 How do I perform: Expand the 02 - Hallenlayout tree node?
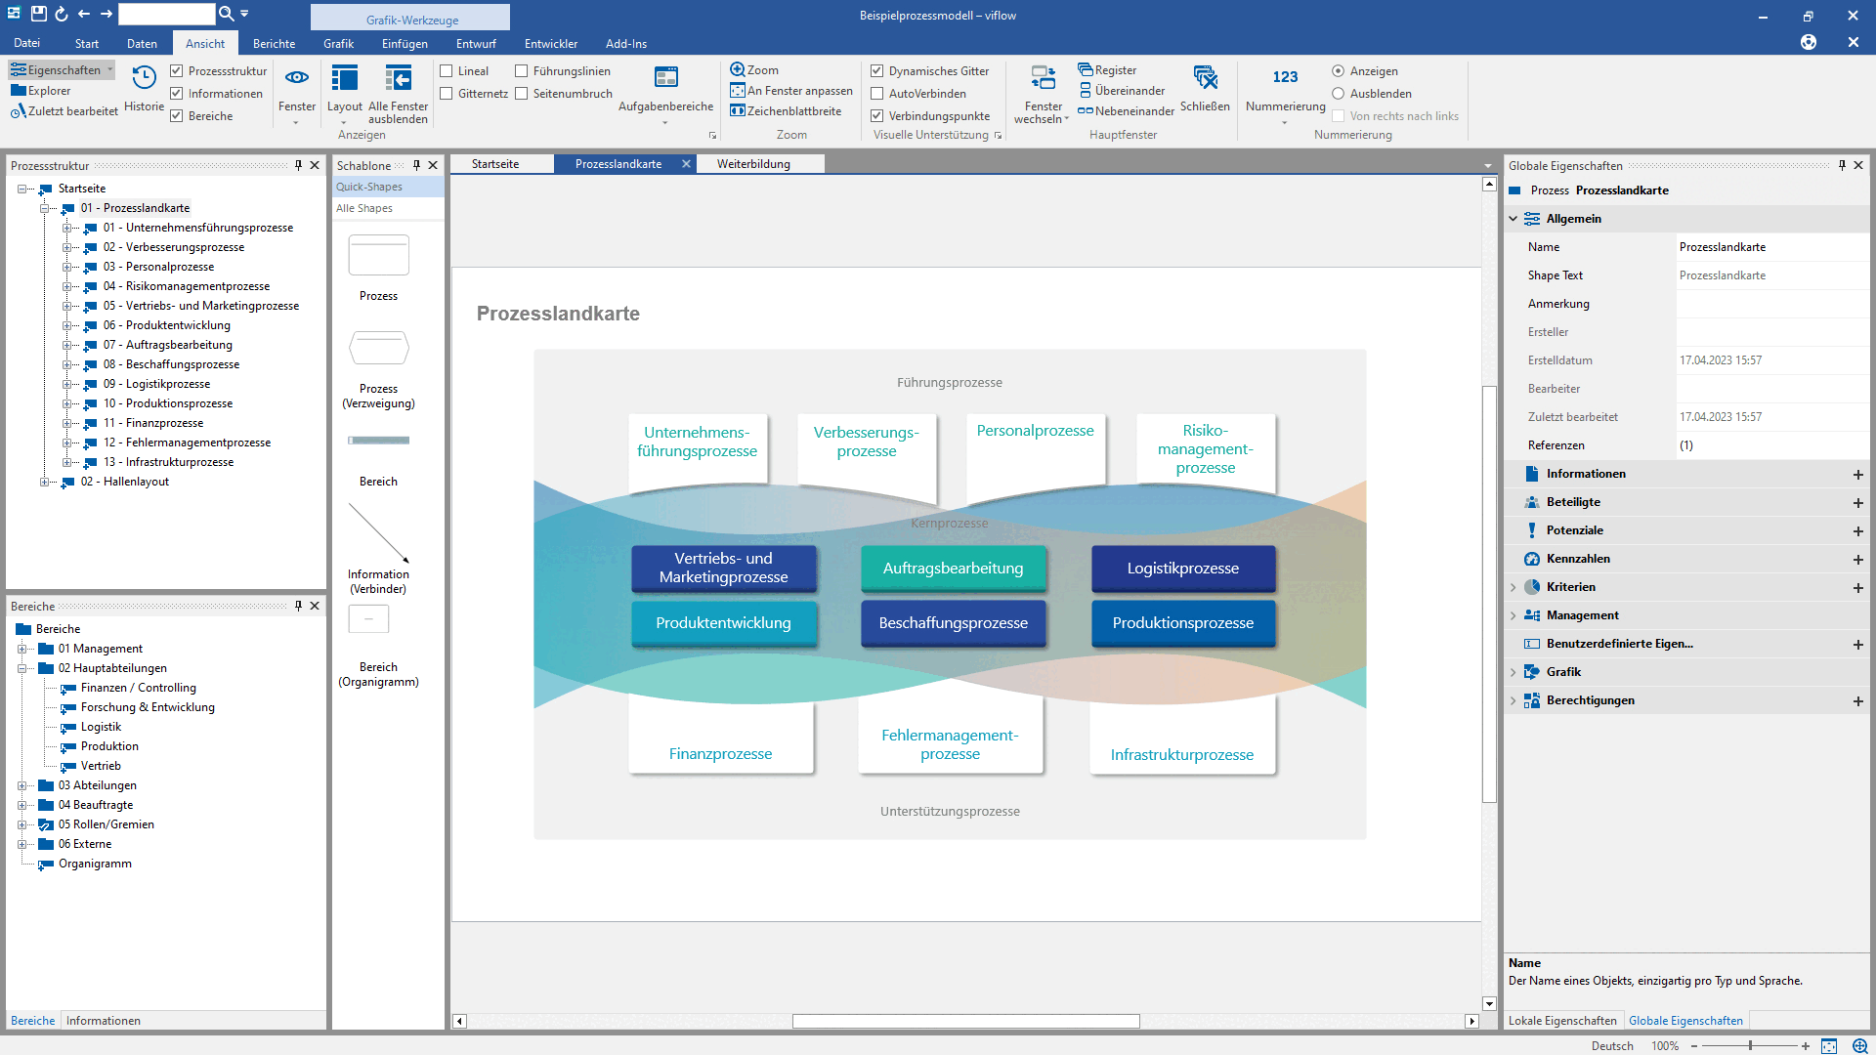click(x=44, y=482)
